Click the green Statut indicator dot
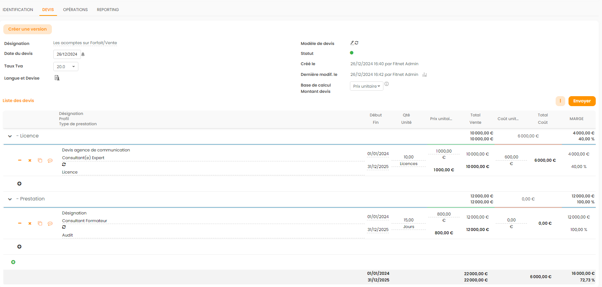 coord(351,53)
